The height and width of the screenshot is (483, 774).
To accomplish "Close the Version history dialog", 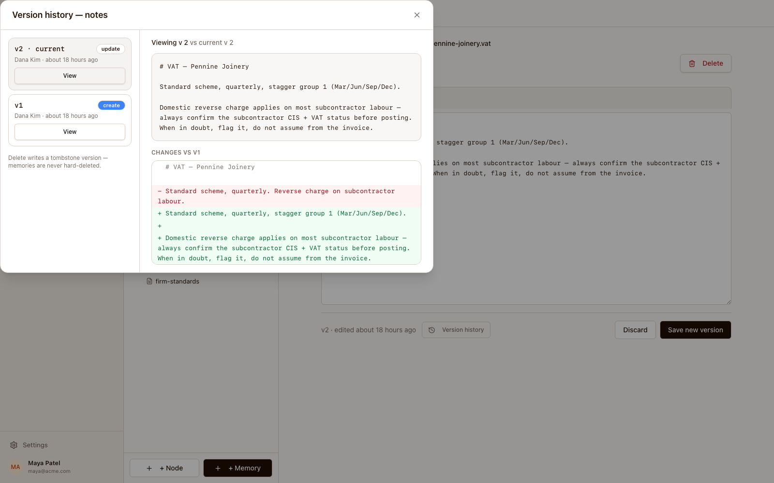I will click(x=417, y=15).
